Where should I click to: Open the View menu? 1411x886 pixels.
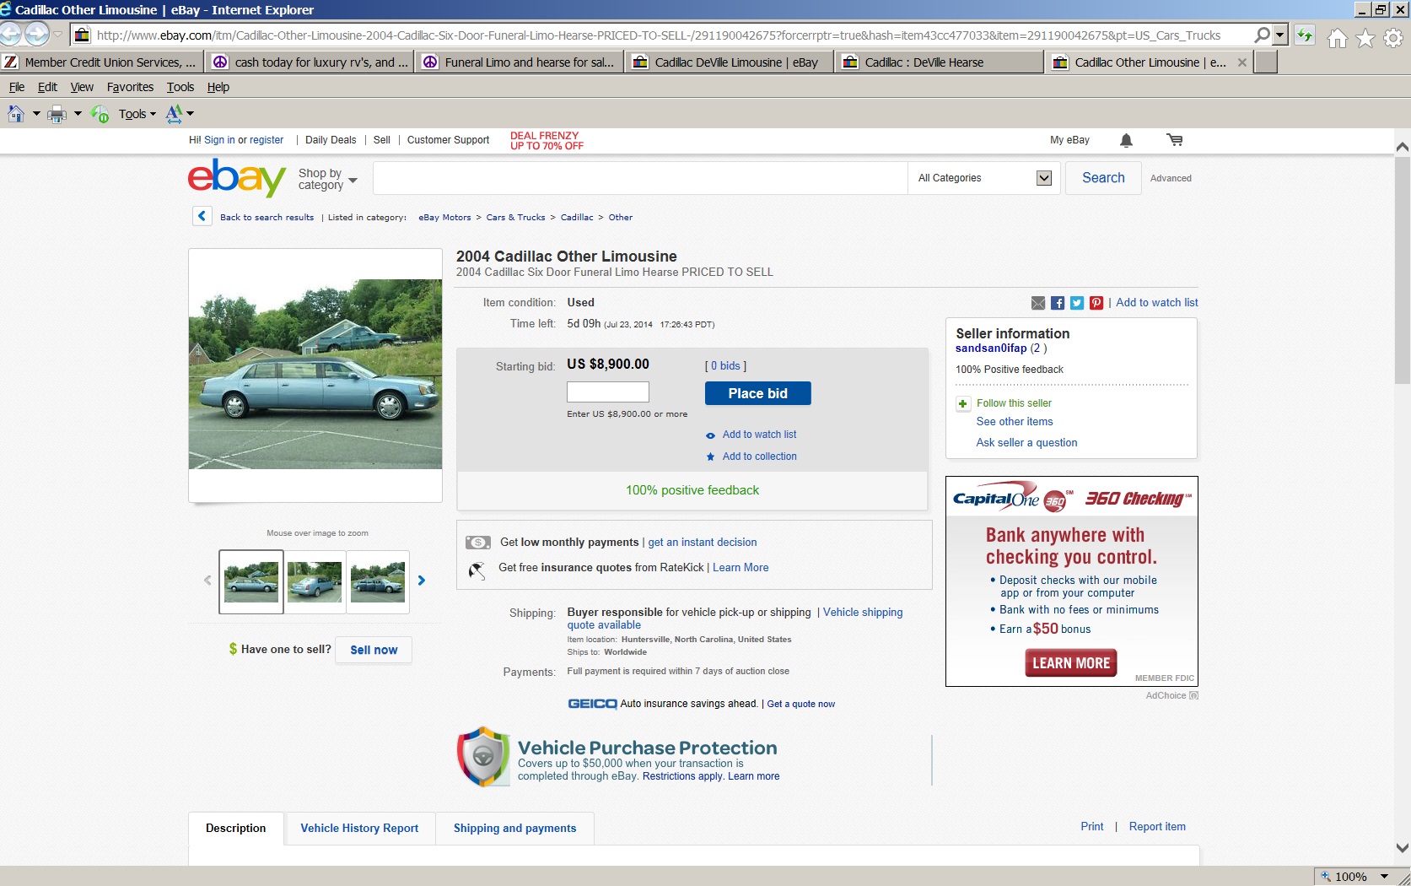pyautogui.click(x=82, y=87)
